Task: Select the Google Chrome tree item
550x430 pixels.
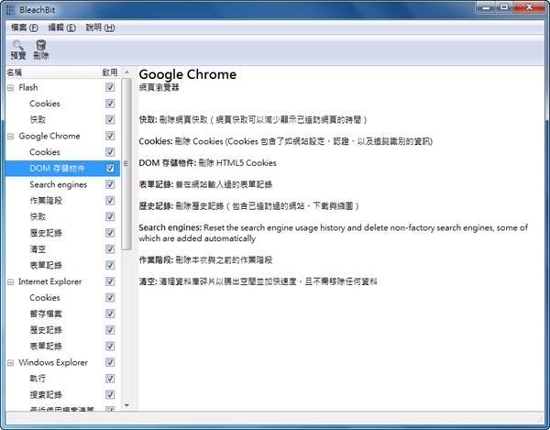Action: tap(49, 136)
